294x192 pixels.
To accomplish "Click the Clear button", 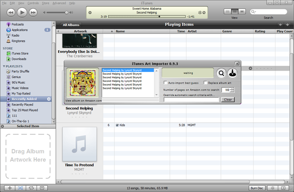I will pos(228,99).
